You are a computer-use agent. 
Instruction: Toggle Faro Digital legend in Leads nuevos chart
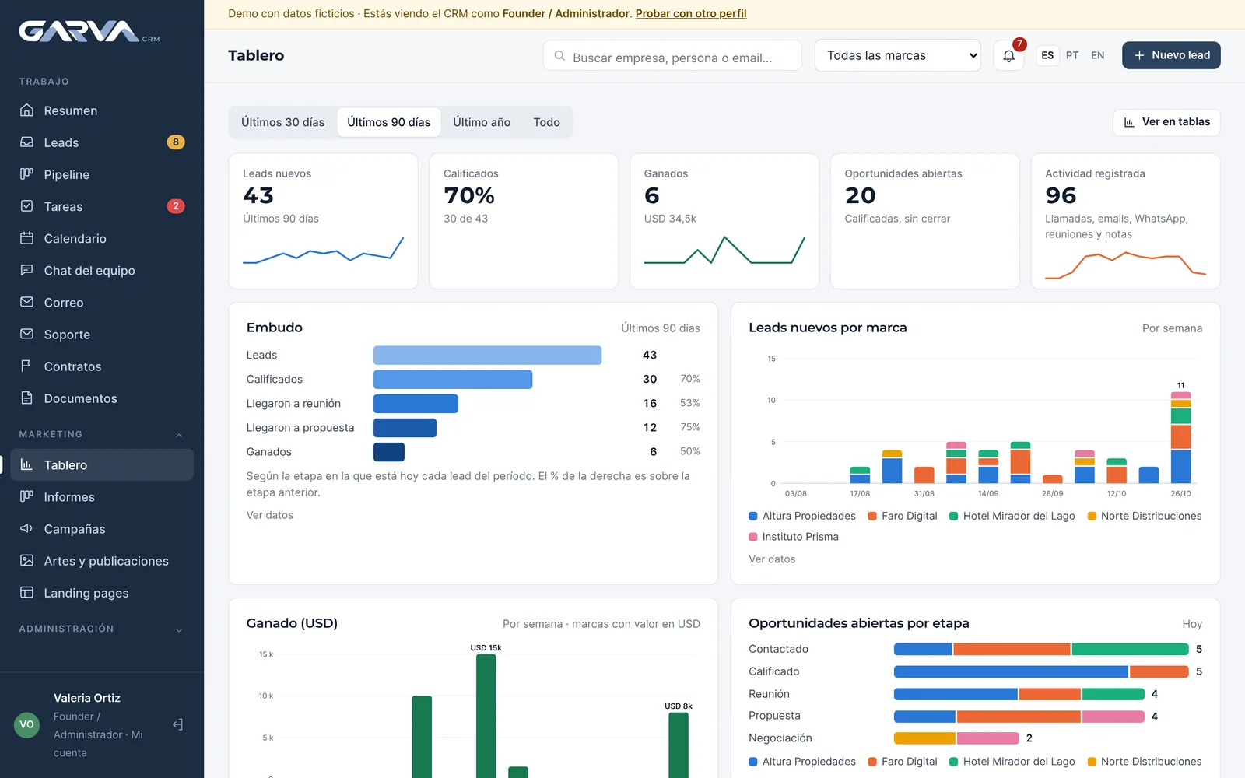click(x=903, y=516)
